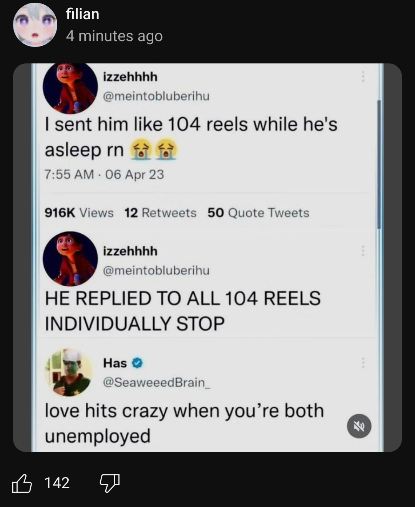Click izzehhhh's profile picture on second tweet
Screen dimensions: 415x507
[70, 259]
